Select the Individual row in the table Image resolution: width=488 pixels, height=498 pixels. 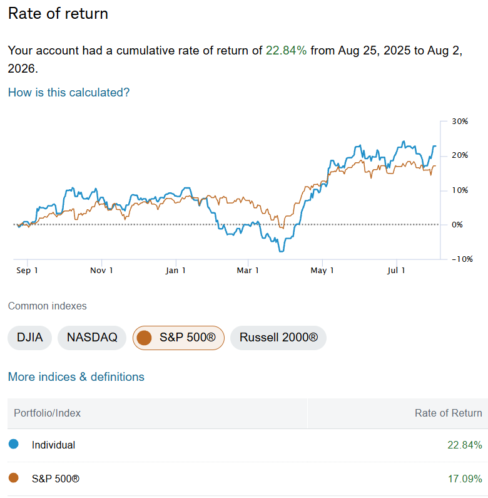pyautogui.click(x=248, y=445)
